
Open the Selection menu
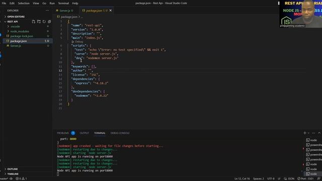[x=24, y=4]
